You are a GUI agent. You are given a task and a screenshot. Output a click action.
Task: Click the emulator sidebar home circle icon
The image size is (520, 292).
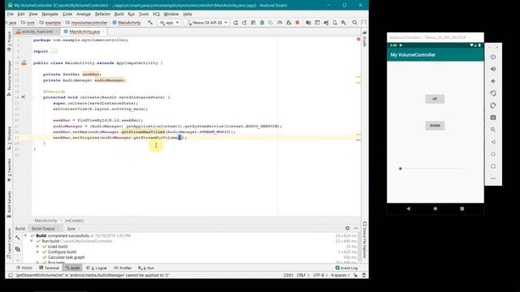pos(493,154)
